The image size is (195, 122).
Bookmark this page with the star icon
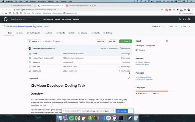click(x=162, y=9)
